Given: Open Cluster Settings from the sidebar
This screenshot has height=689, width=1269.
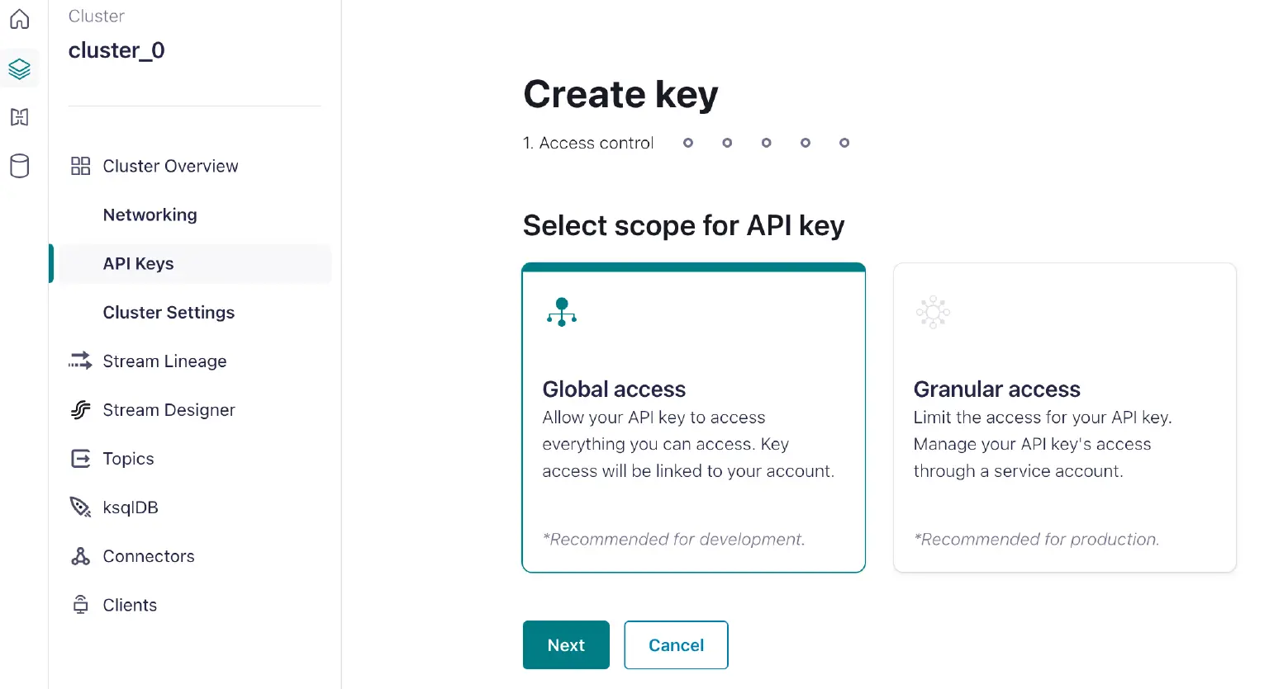Looking at the screenshot, I should point(168,312).
